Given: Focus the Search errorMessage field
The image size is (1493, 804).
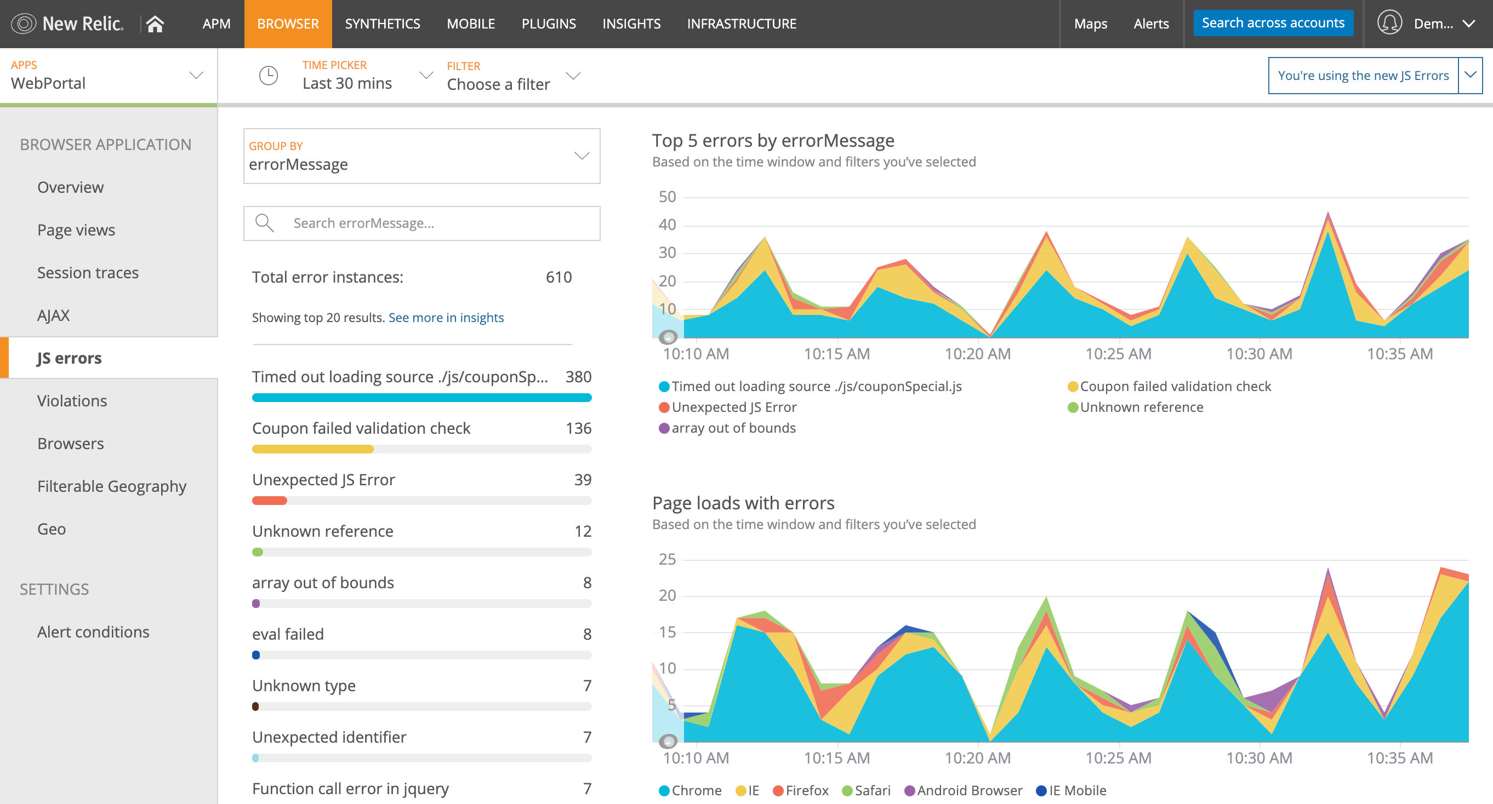Looking at the screenshot, I should click(421, 223).
